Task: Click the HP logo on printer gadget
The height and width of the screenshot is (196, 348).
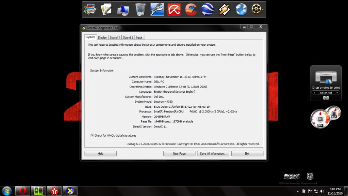Action: point(326,98)
